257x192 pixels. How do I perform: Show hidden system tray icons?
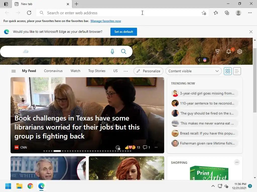pyautogui.click(x=213, y=186)
